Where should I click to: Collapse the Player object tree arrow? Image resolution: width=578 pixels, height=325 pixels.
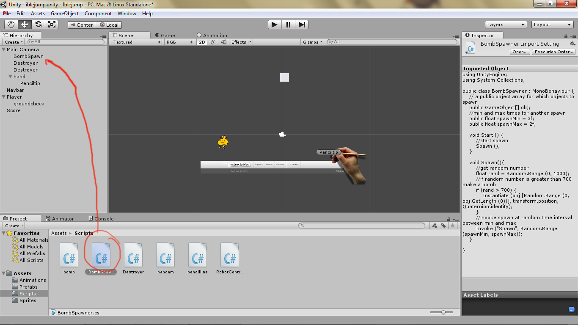click(4, 97)
